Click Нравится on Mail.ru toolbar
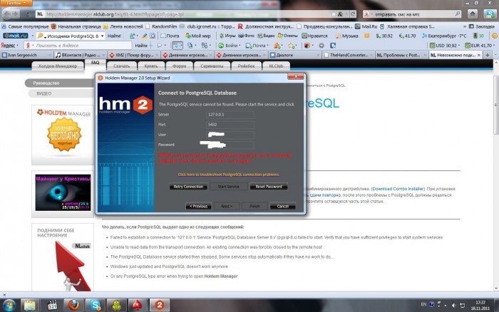 coord(315,36)
